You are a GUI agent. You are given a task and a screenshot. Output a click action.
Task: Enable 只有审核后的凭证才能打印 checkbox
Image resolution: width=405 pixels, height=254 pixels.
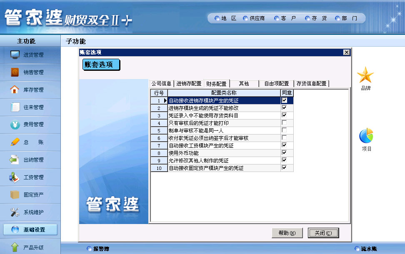coord(284,123)
